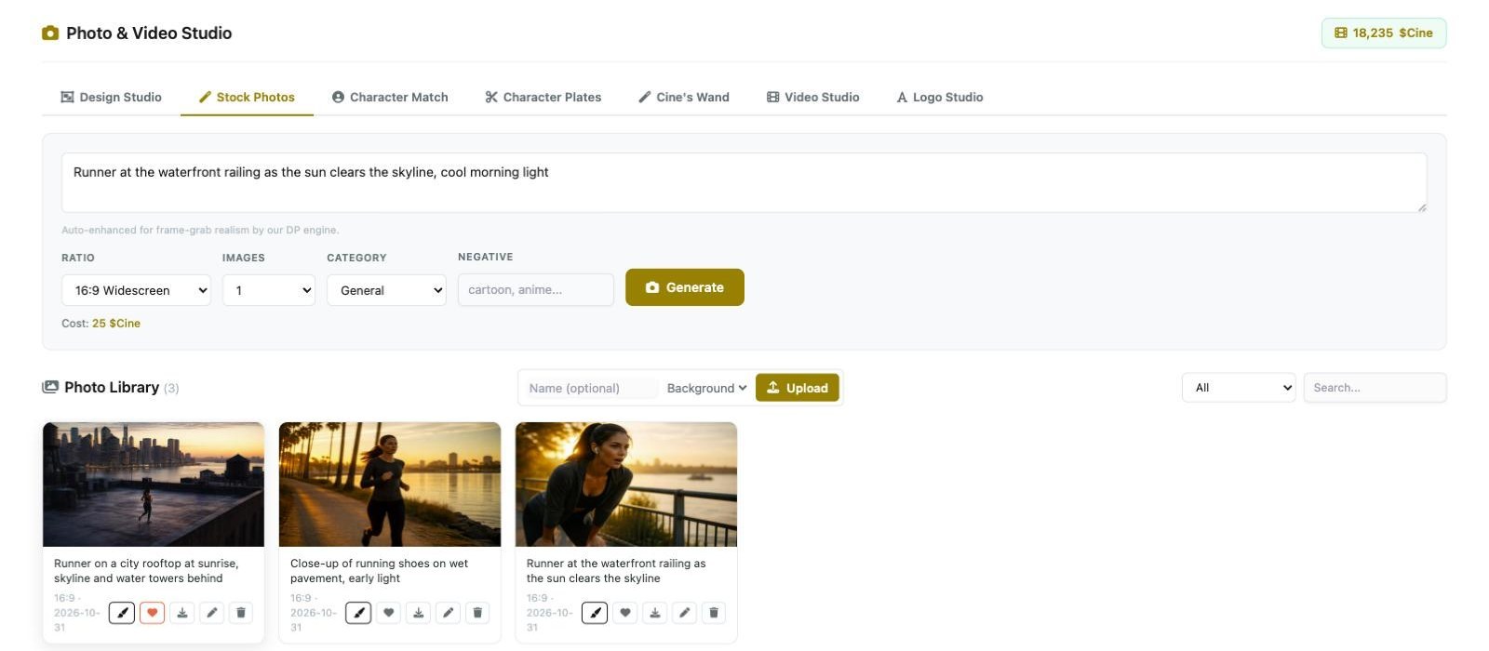Open brush tool on waterfront railing photo

(595, 613)
